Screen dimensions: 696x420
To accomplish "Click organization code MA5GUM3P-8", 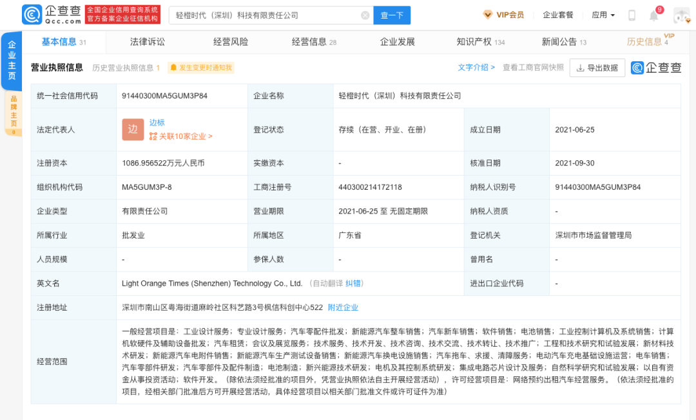I will [x=147, y=187].
